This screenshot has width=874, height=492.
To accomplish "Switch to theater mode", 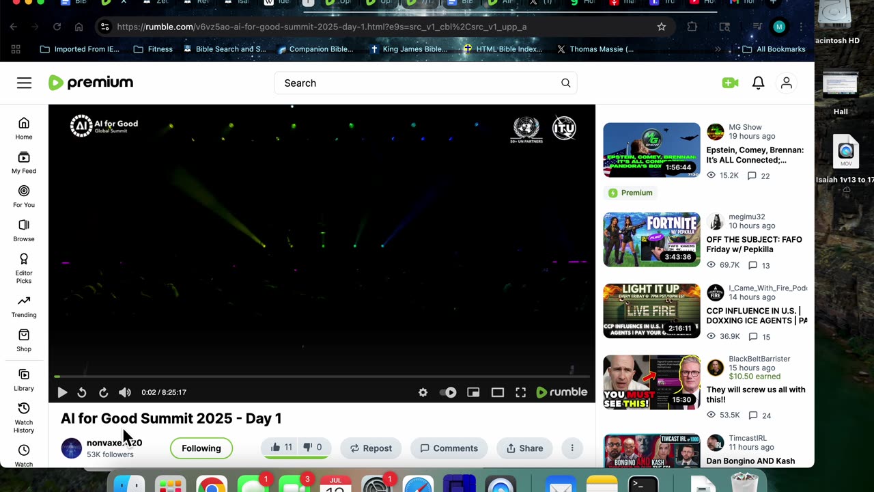I will 498,392.
